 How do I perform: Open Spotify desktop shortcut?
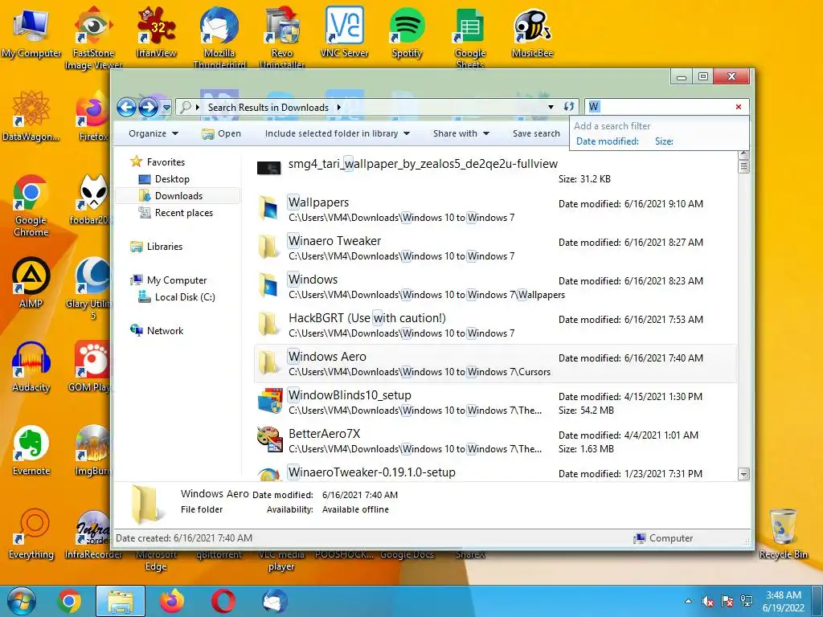click(407, 32)
